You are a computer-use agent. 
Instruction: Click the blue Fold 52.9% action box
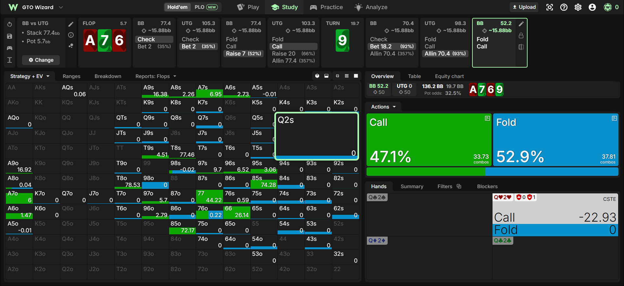coord(556,140)
